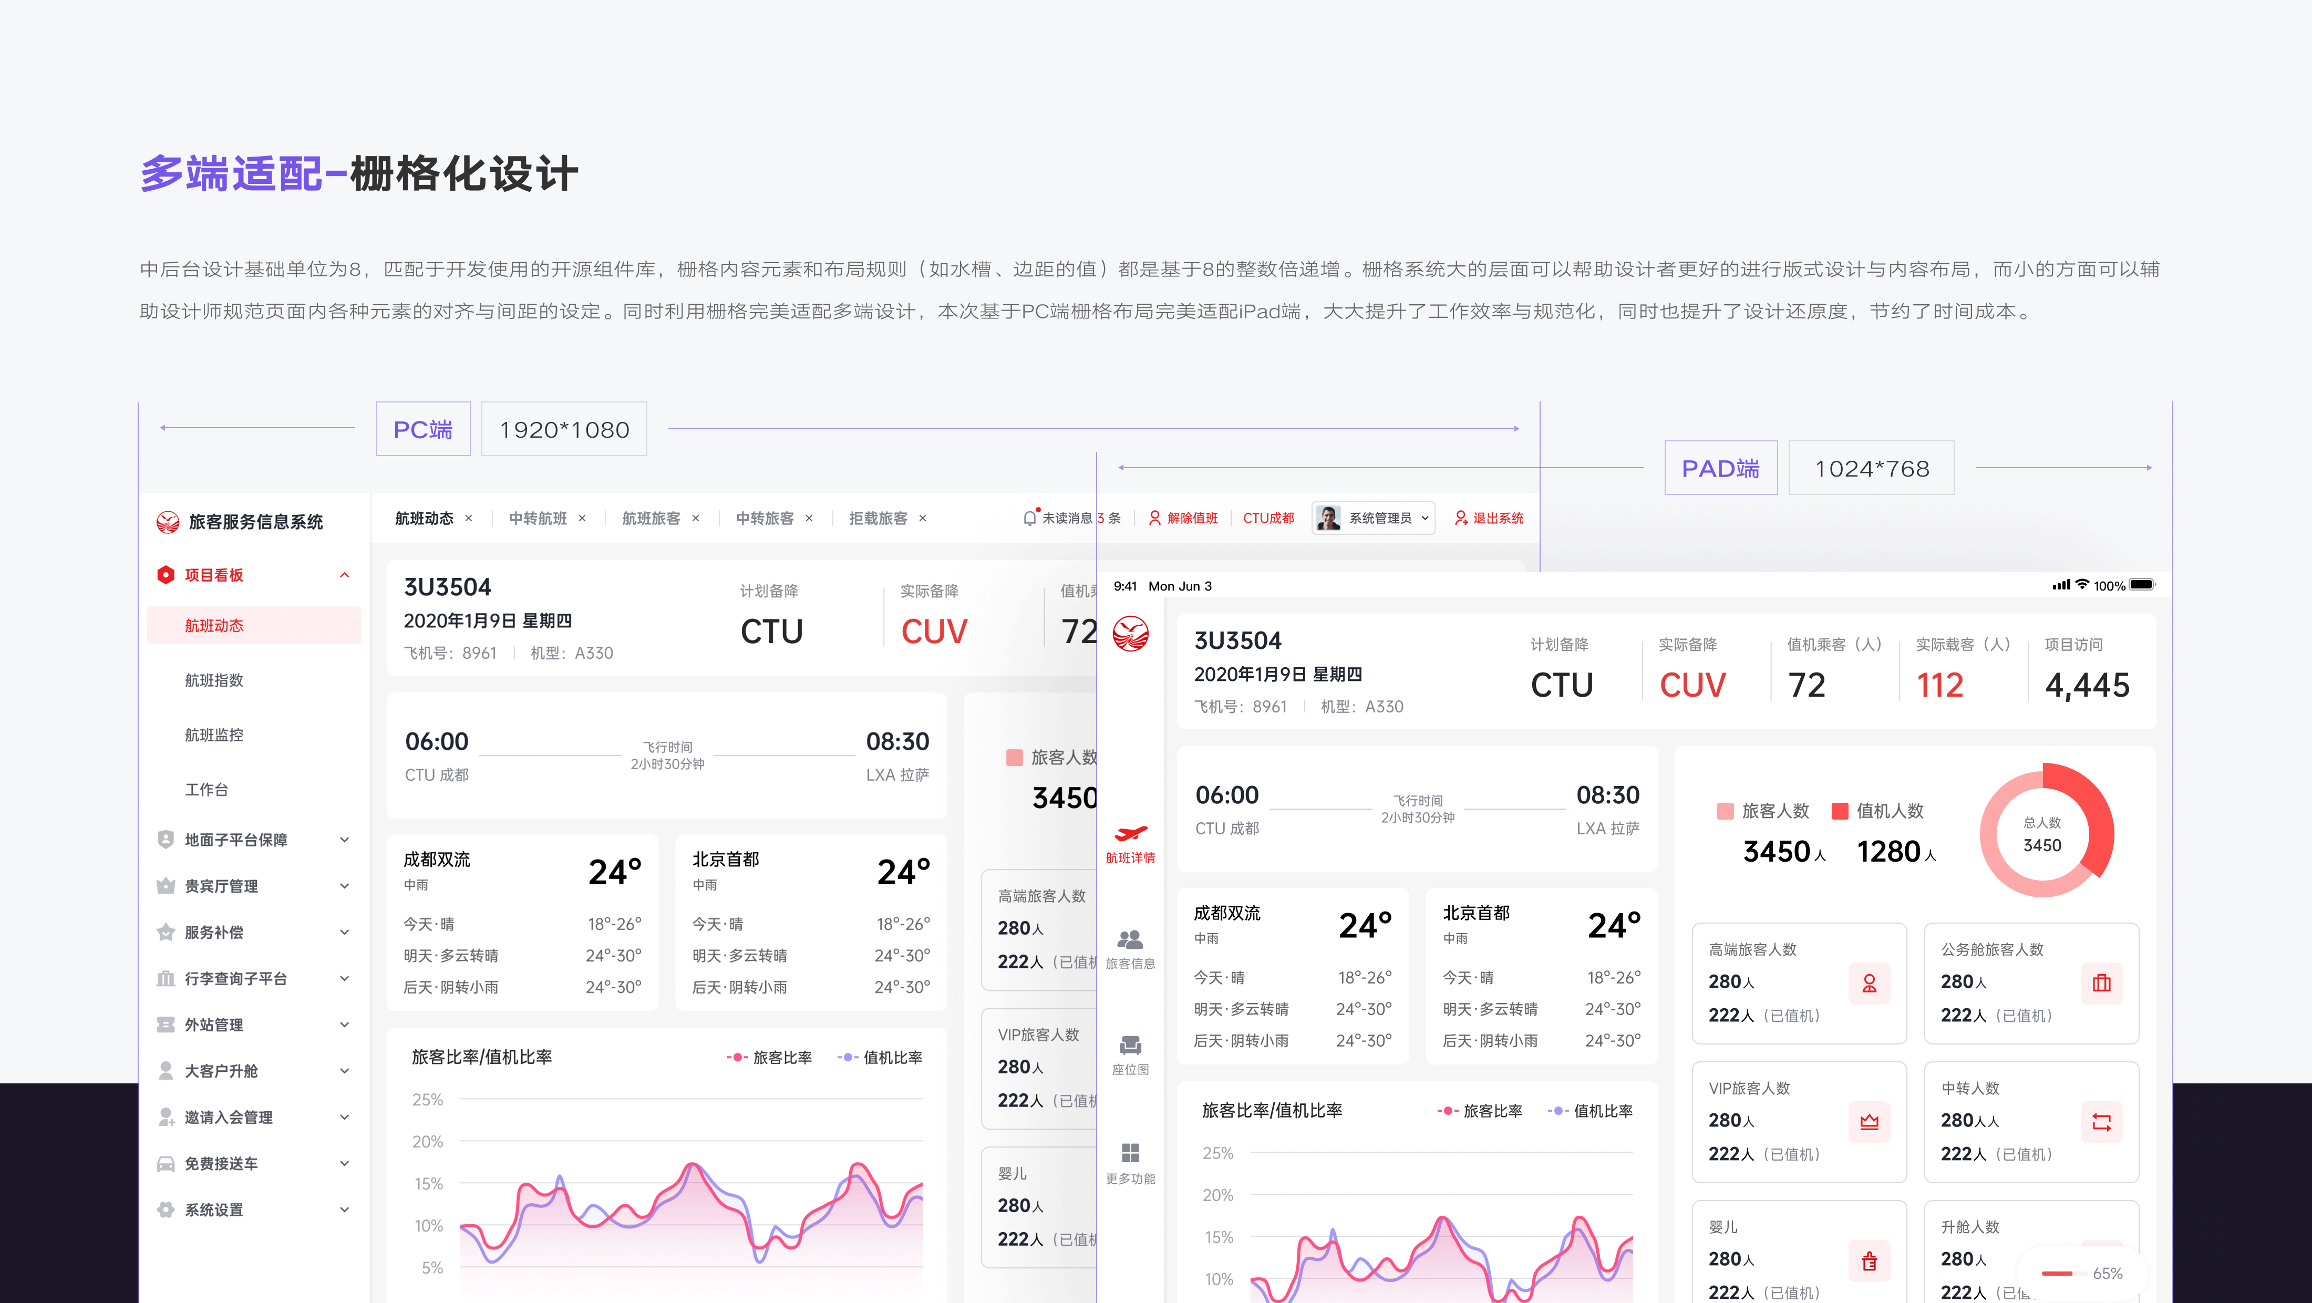This screenshot has width=2312, height=1303.
Task: Click the airline logo in PC sidebar header
Action: point(168,521)
